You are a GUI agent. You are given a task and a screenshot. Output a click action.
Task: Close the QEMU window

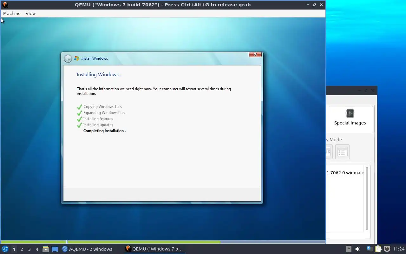(321, 5)
